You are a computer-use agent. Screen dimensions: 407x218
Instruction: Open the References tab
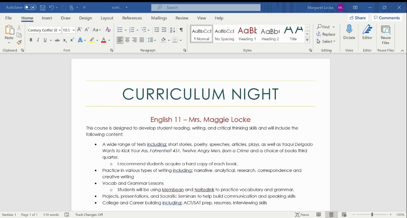tap(132, 18)
